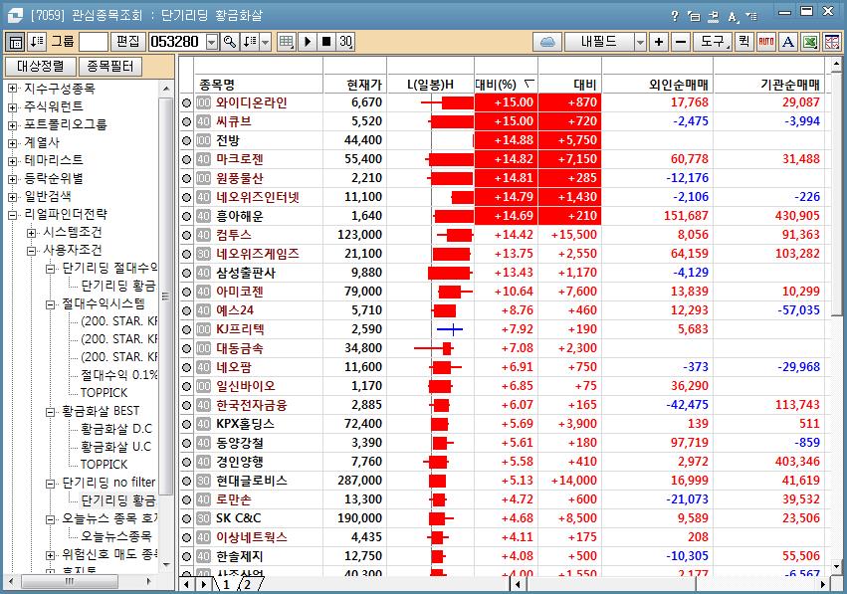Image resolution: width=847 pixels, height=594 pixels.
Task: Select the row circle for 전방
Action: (x=187, y=141)
